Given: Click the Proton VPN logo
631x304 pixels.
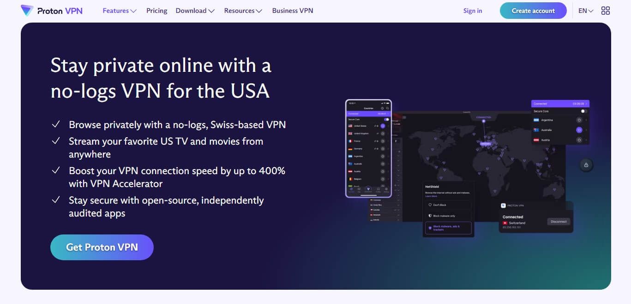Looking at the screenshot, I should point(52,11).
